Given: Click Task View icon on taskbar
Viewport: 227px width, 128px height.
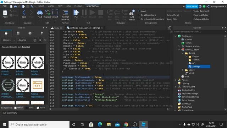Looking at the screenshot, I should 82,124.
